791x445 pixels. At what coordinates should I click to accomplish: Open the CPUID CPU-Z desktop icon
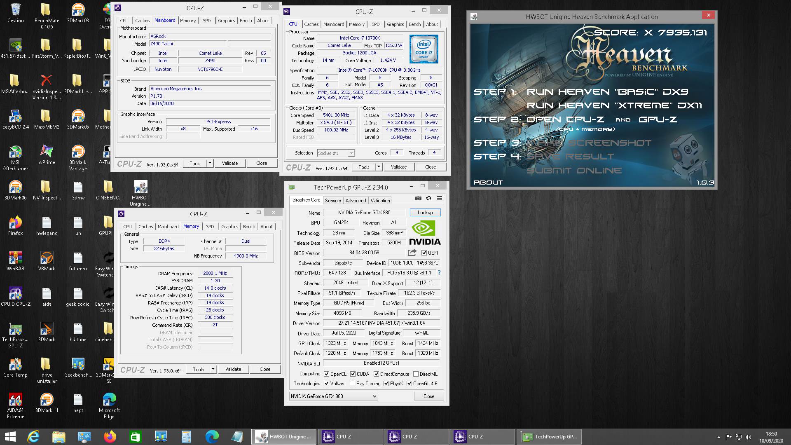(x=16, y=297)
